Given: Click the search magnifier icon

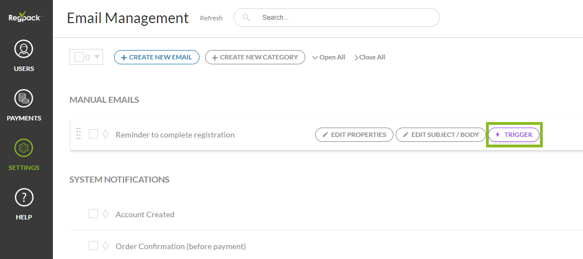Looking at the screenshot, I should (246, 18).
